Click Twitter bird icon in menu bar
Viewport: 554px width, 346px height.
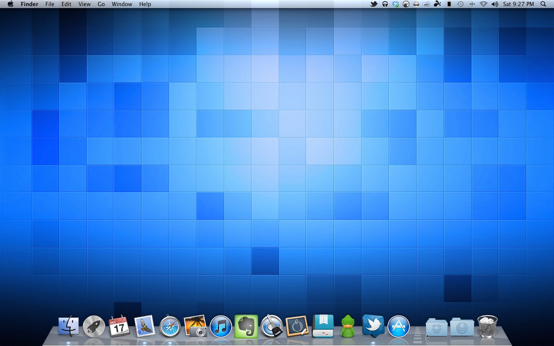click(374, 4)
